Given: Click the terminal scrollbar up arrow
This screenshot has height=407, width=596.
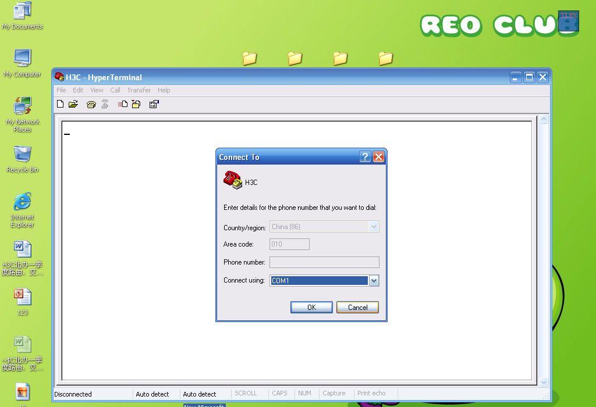Looking at the screenshot, I should pos(544,119).
